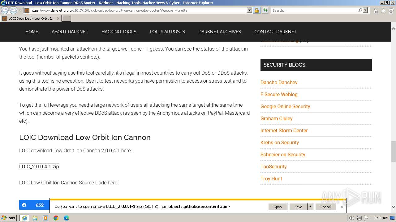Click the Action Center flag tray icon
Image resolution: width=396 pixels, height=222 pixels.
pos(366,218)
